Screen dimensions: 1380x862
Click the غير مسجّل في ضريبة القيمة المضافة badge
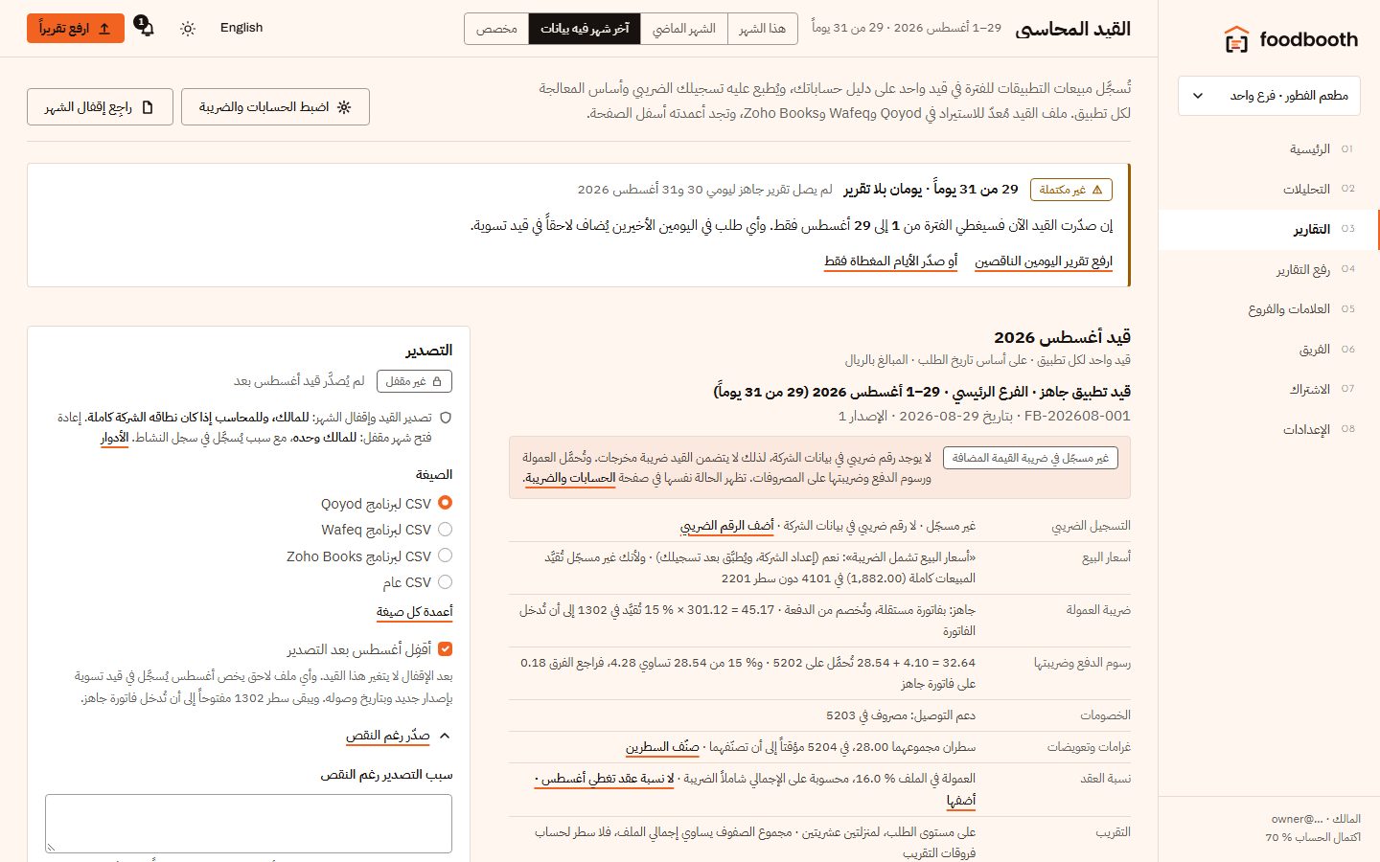1031,458
